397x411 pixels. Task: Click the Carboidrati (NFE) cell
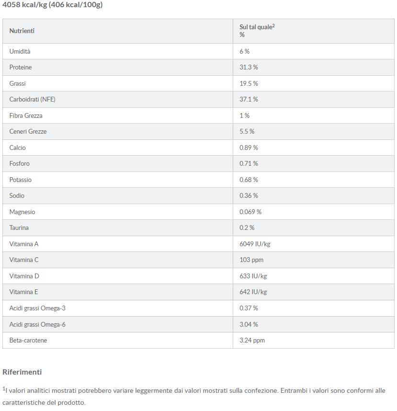point(33,99)
